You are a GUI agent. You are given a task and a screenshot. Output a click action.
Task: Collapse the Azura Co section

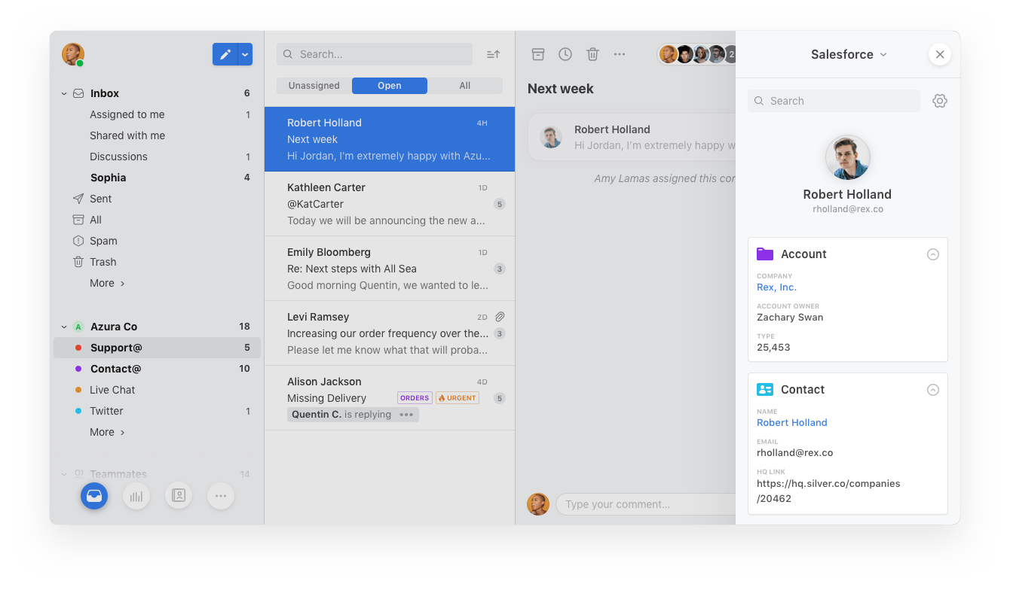click(x=63, y=326)
